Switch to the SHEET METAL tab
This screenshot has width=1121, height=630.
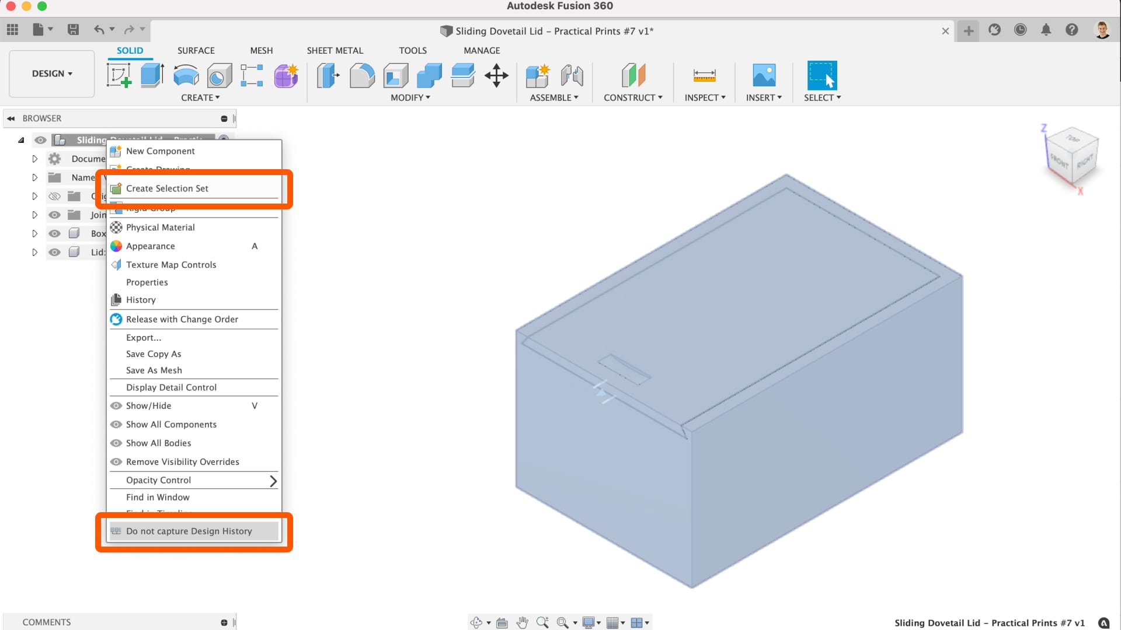point(335,51)
